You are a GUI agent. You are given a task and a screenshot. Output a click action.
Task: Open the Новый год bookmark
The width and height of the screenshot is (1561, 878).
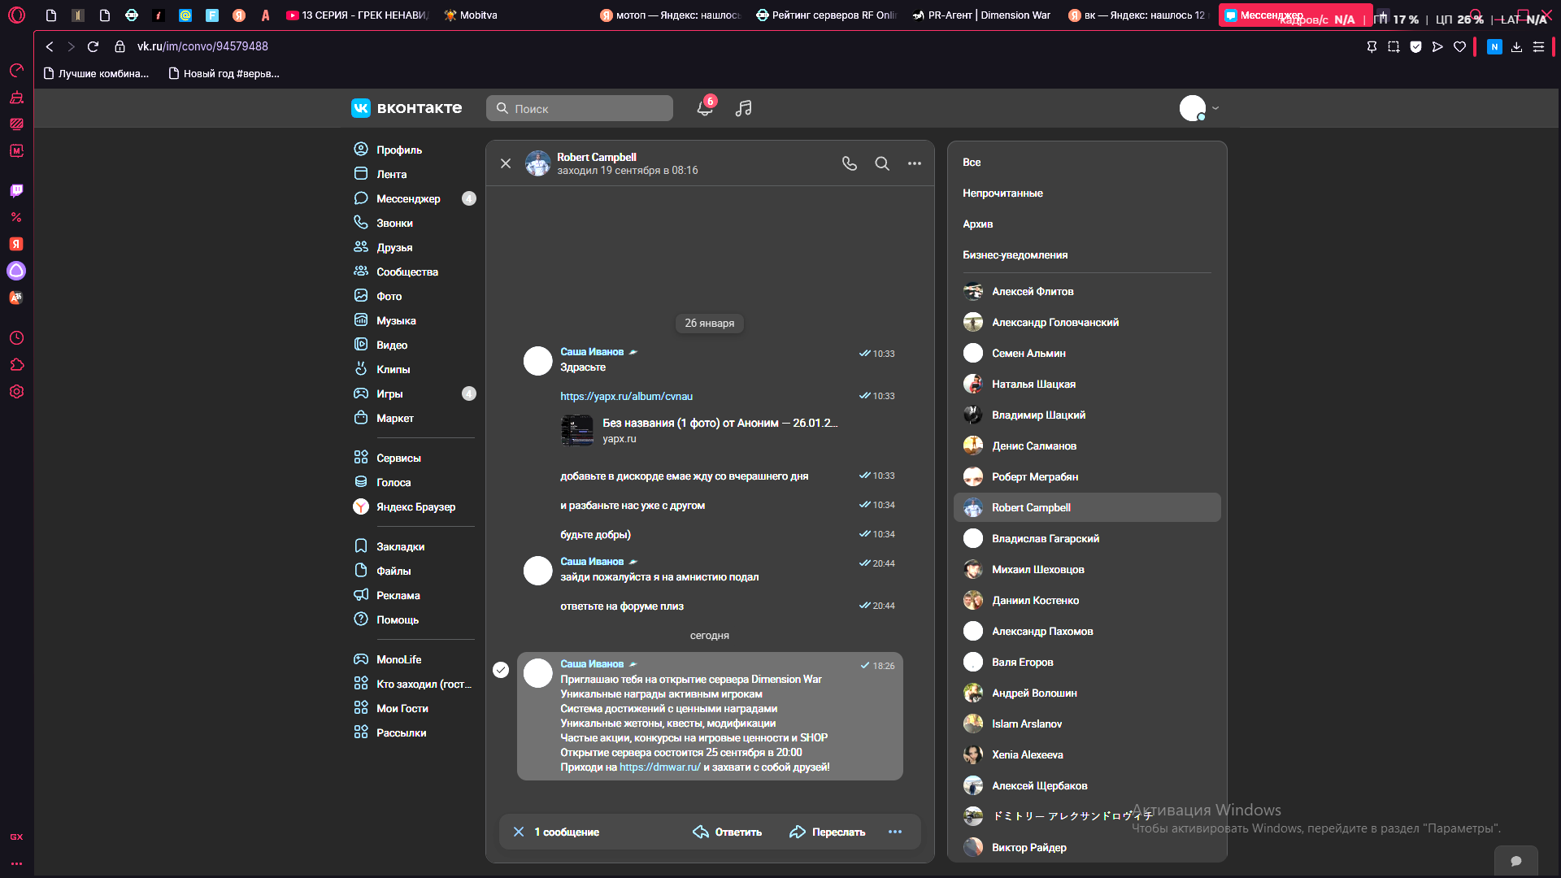pos(224,73)
